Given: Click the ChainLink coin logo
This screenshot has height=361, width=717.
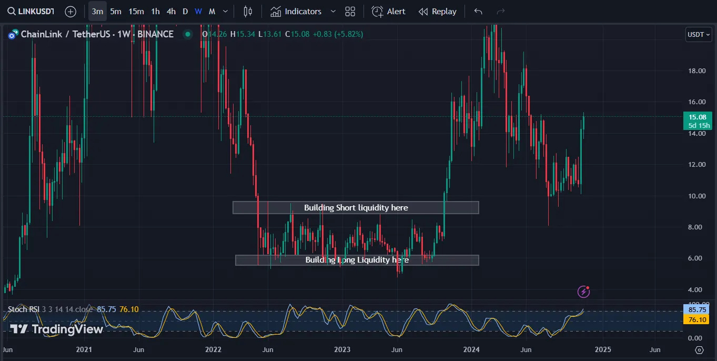Looking at the screenshot, I should 13,34.
